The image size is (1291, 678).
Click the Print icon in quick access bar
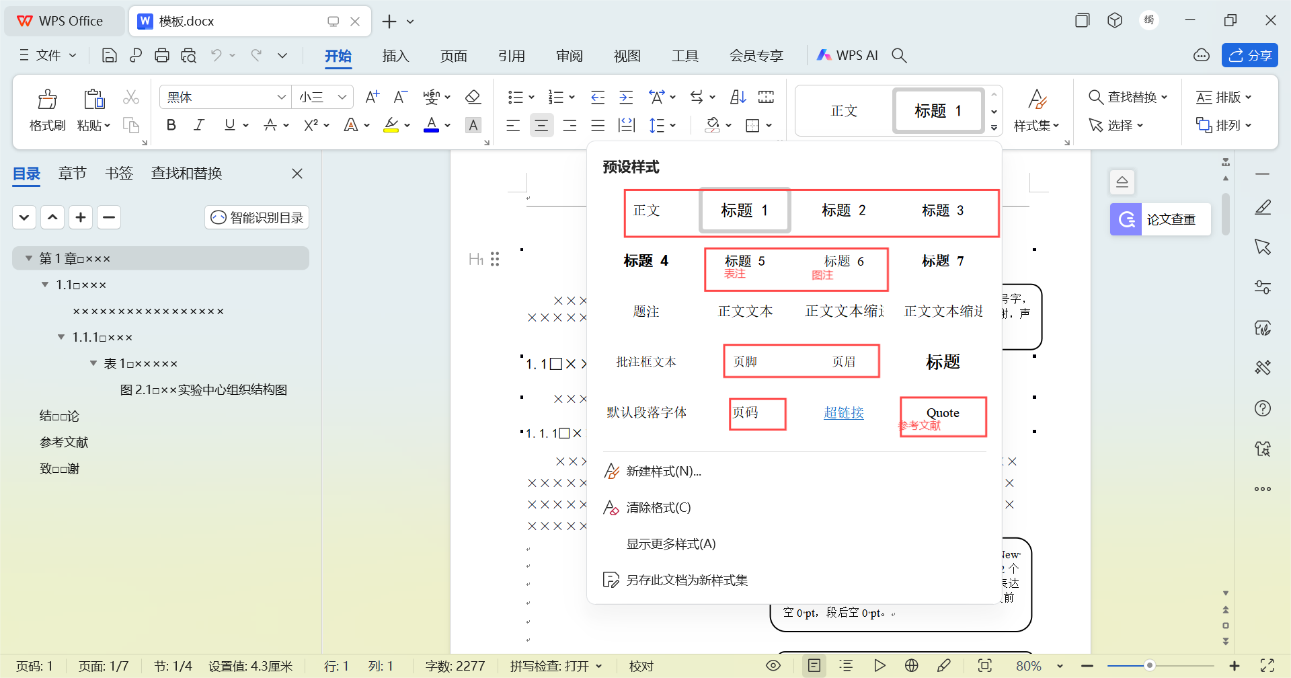coord(162,56)
